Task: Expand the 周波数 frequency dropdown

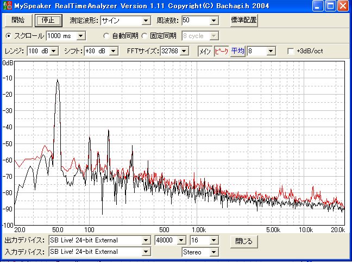Action: click(x=213, y=21)
